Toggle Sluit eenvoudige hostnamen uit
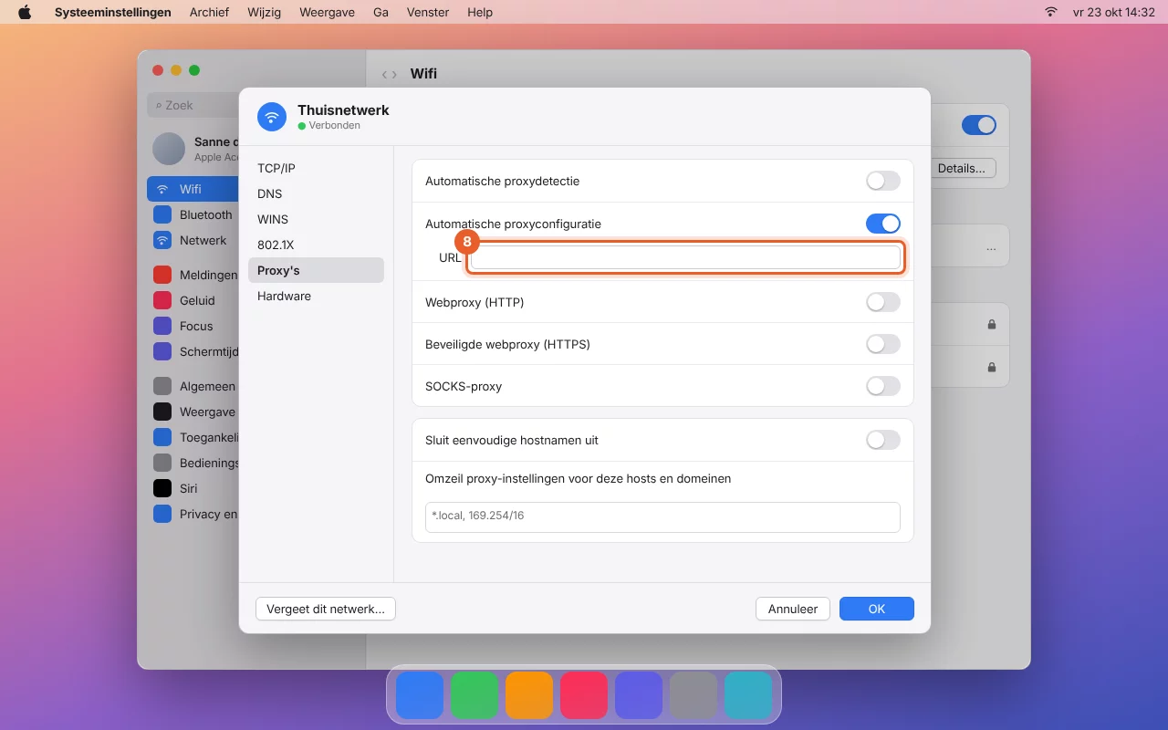 tap(883, 440)
